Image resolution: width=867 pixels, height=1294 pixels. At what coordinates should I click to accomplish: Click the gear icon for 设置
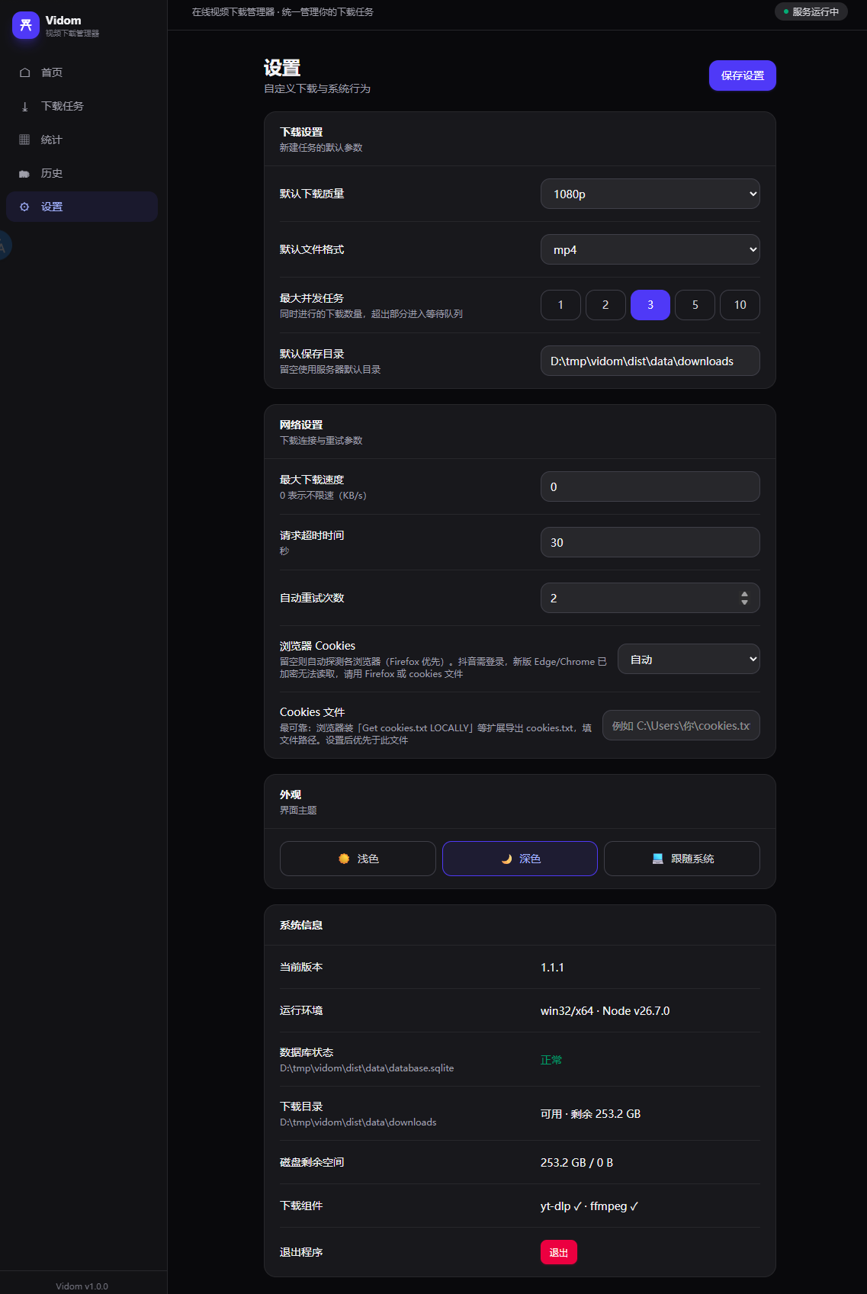pyautogui.click(x=24, y=207)
